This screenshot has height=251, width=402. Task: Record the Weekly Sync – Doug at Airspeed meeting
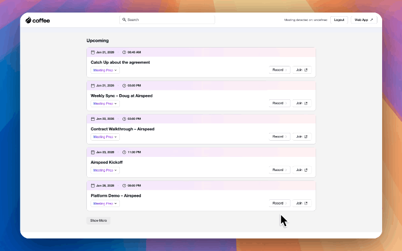click(280, 103)
